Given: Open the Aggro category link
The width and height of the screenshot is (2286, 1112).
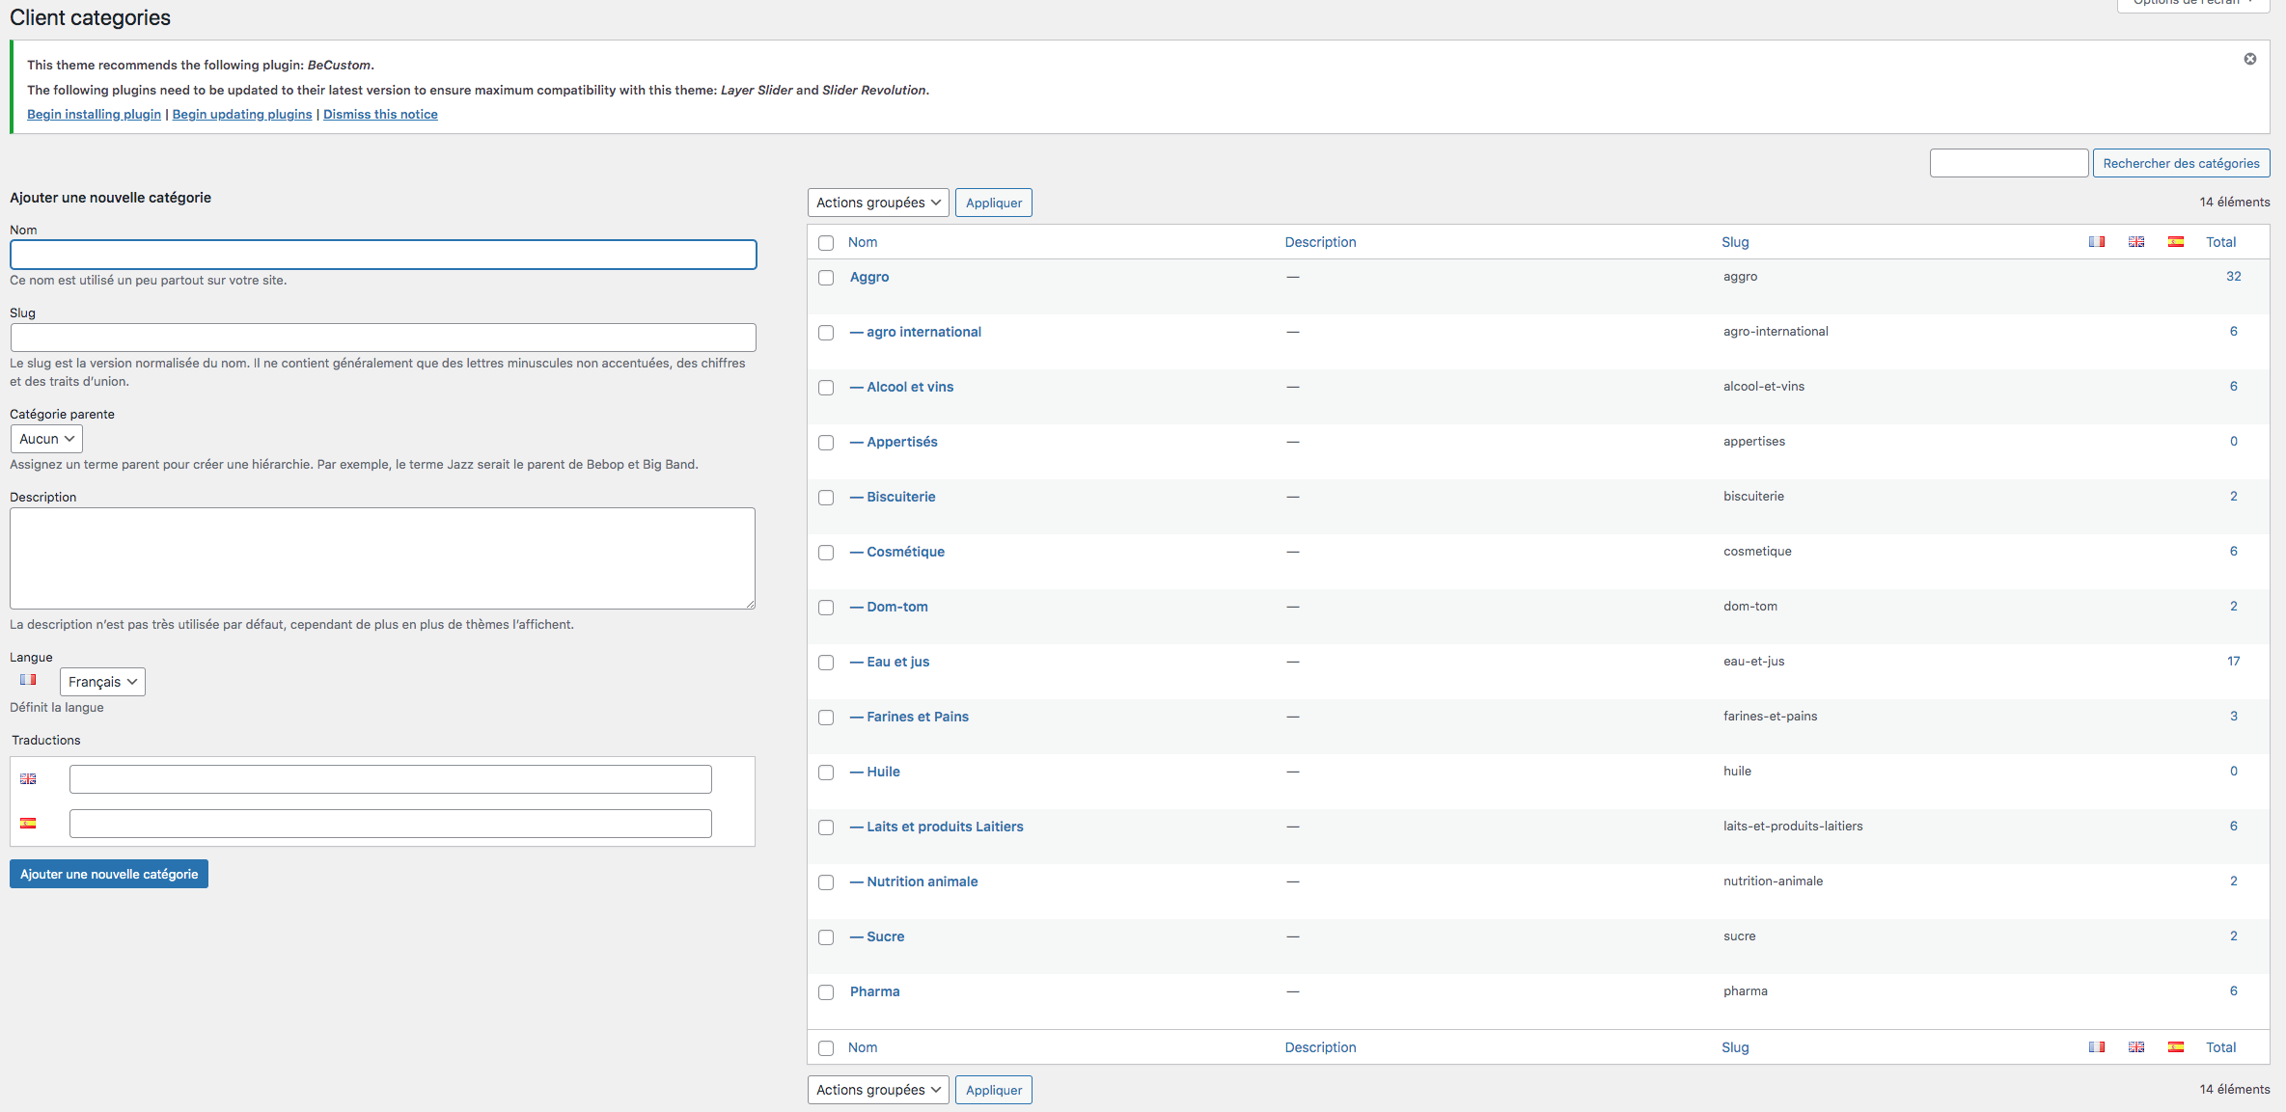Looking at the screenshot, I should pyautogui.click(x=869, y=277).
